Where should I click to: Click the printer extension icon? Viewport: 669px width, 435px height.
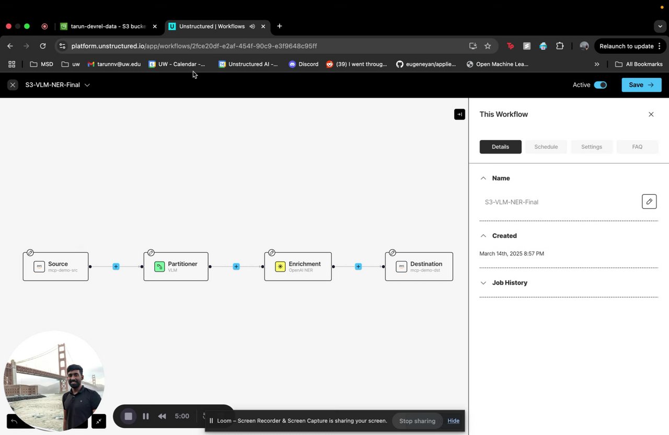(543, 46)
